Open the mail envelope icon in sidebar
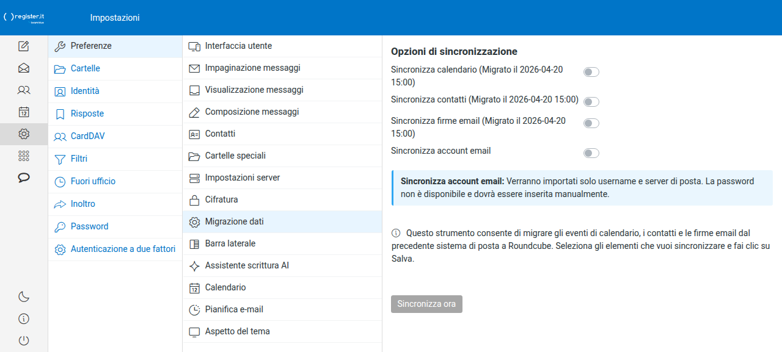Viewport: 782px width, 352px height. tap(24, 68)
